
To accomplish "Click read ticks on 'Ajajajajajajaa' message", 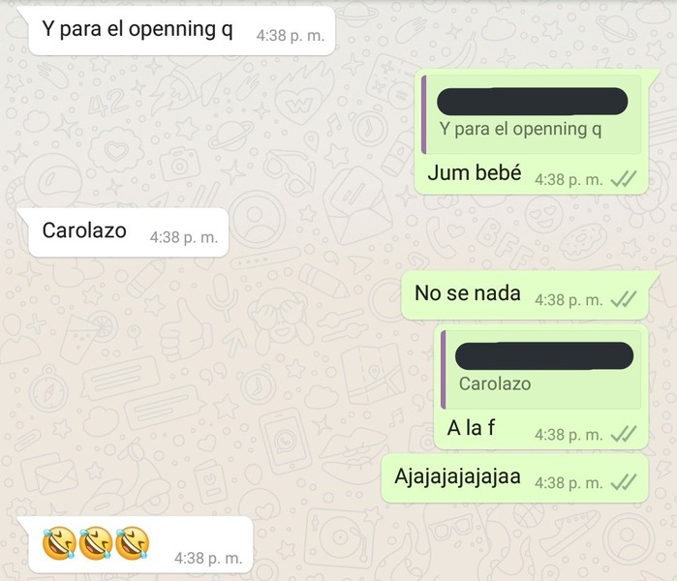I will coord(624,482).
